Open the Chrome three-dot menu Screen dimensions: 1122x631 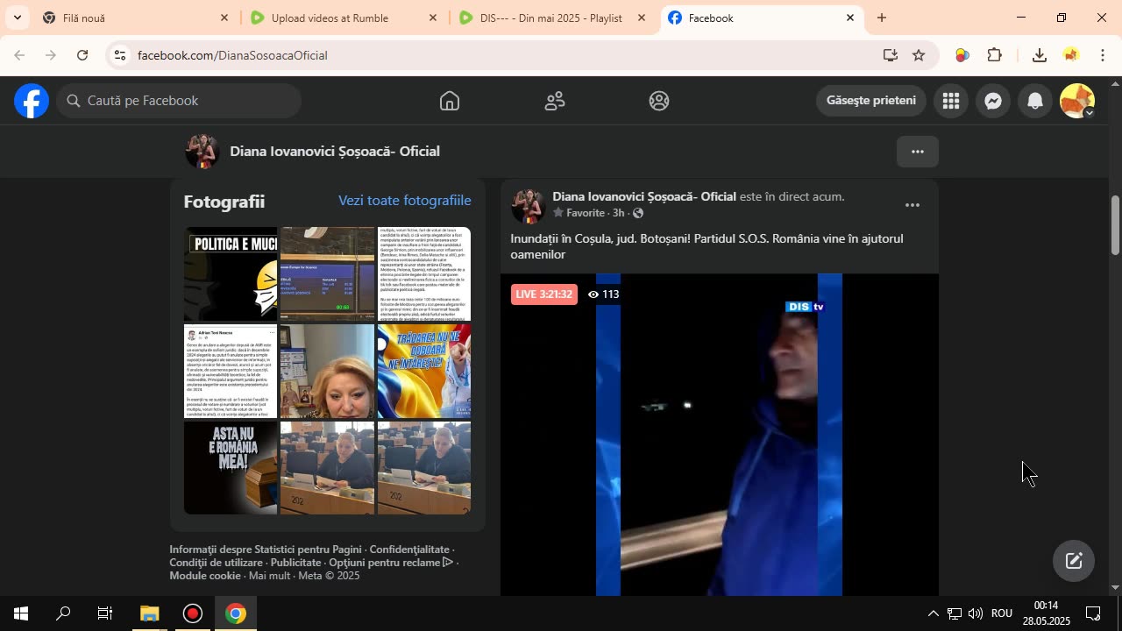[x=1102, y=55]
